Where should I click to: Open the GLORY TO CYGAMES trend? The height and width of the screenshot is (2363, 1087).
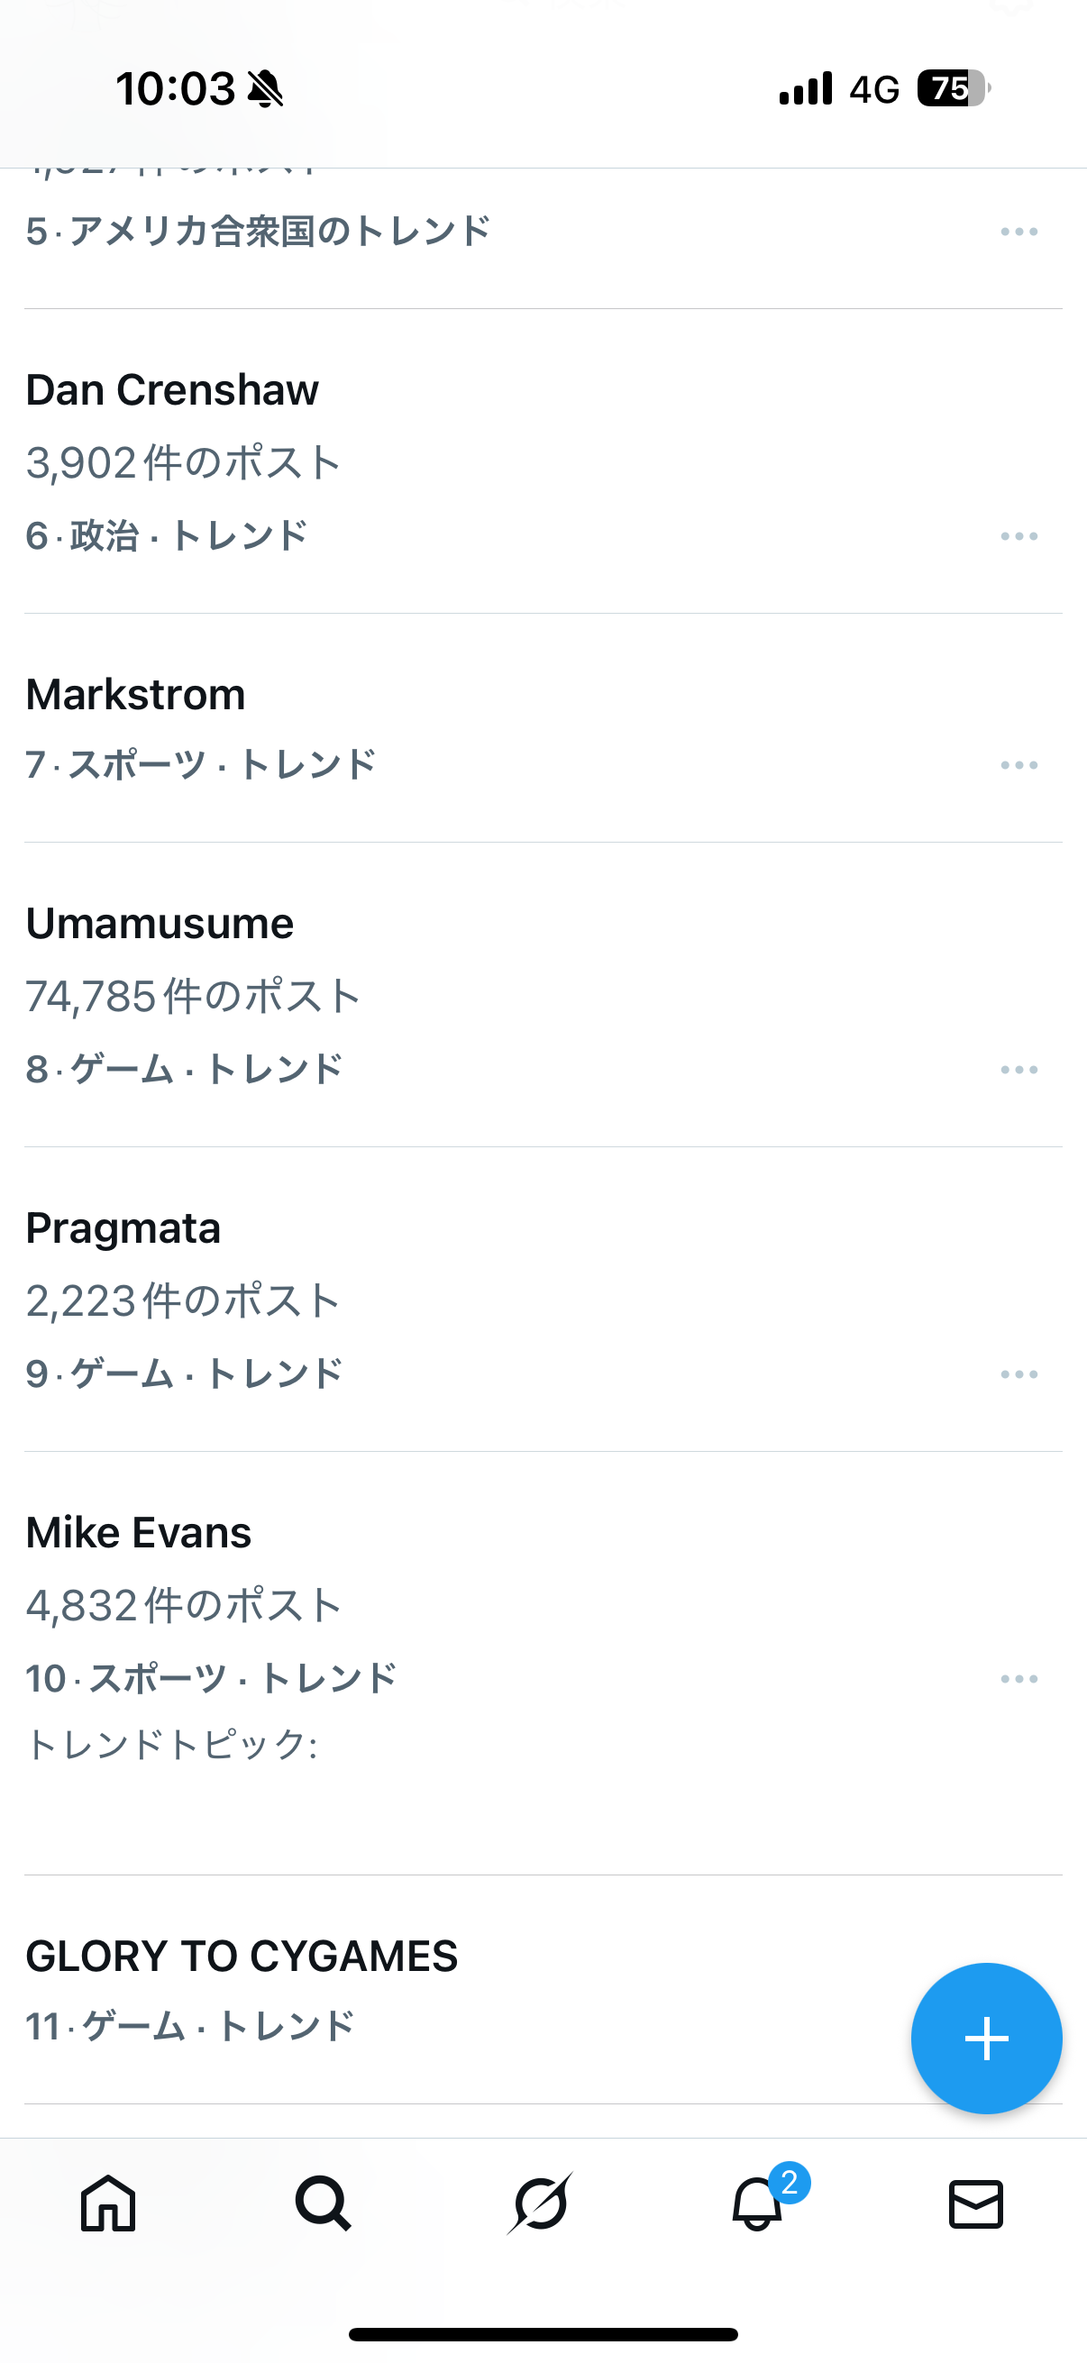[x=242, y=1957]
